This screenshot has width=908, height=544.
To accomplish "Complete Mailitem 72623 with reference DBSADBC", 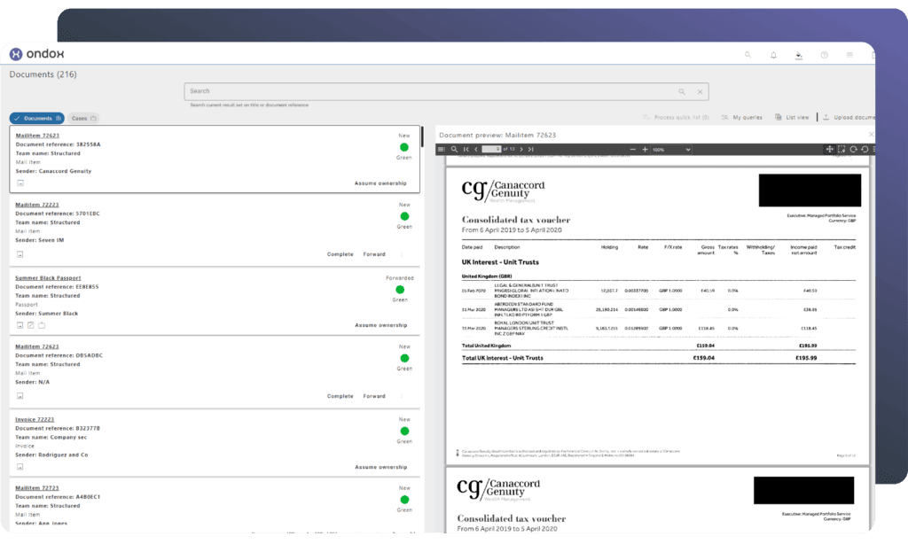I will pyautogui.click(x=340, y=396).
